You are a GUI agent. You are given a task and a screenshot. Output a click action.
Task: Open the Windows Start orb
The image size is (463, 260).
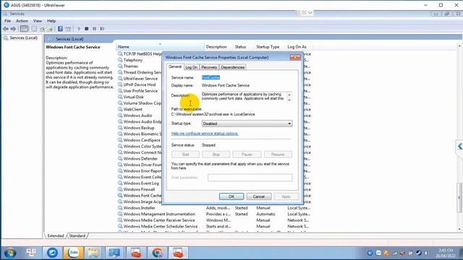(10, 253)
